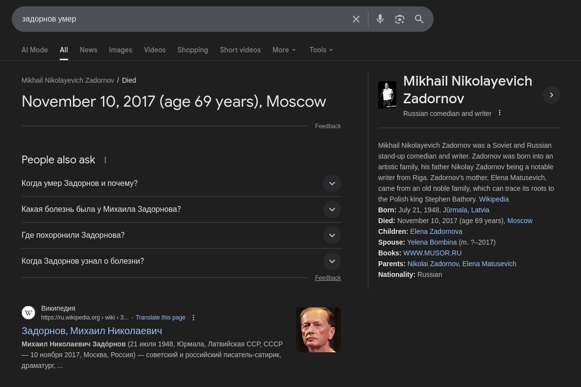Open the Videos tab

coord(154,50)
